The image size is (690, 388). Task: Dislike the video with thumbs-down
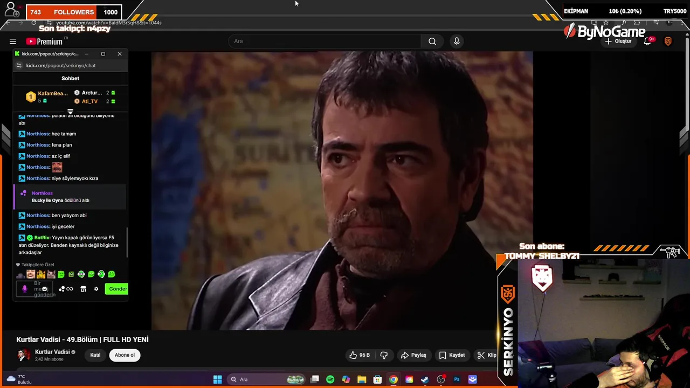point(384,355)
